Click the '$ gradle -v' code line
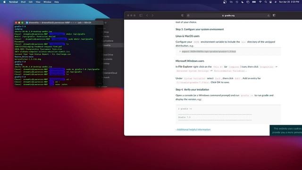Image resolution: width=302 pixels, height=170 pixels. pos(185,109)
